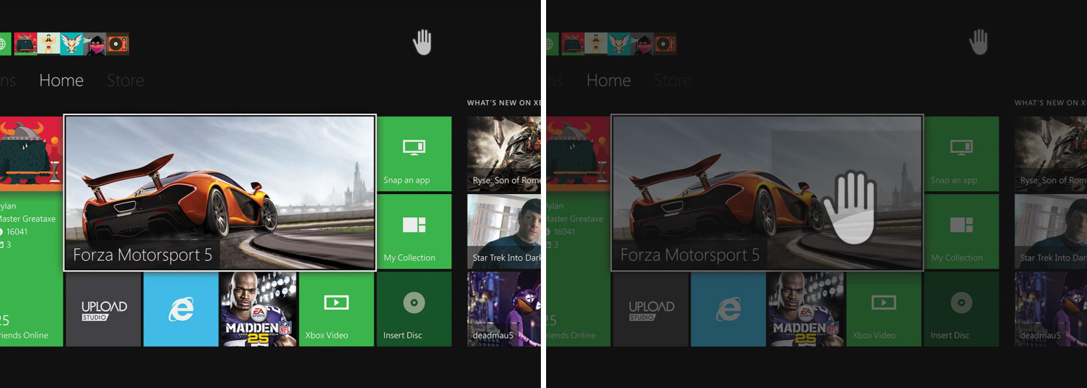Open the dimmed Madden 25 game tile
The width and height of the screenshot is (1087, 388).
pos(806,309)
